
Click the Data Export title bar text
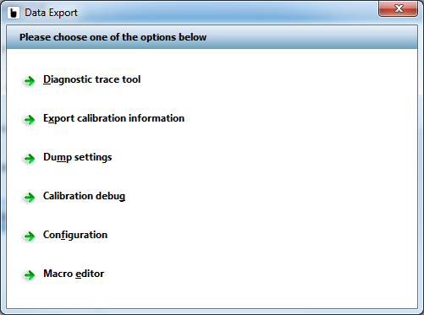click(x=51, y=13)
